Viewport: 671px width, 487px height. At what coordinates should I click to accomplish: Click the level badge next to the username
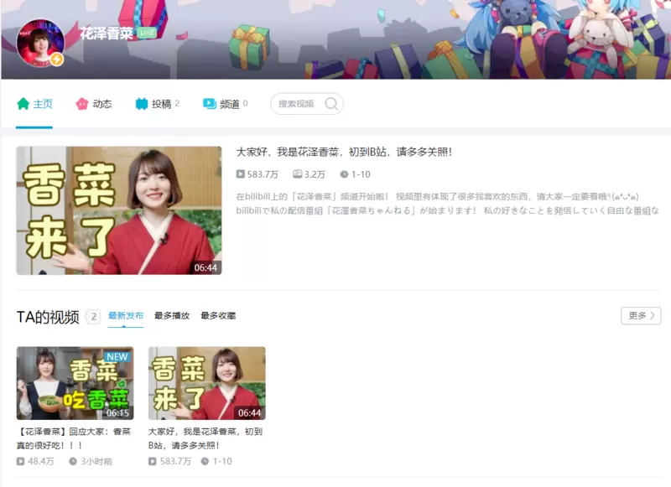point(146,33)
